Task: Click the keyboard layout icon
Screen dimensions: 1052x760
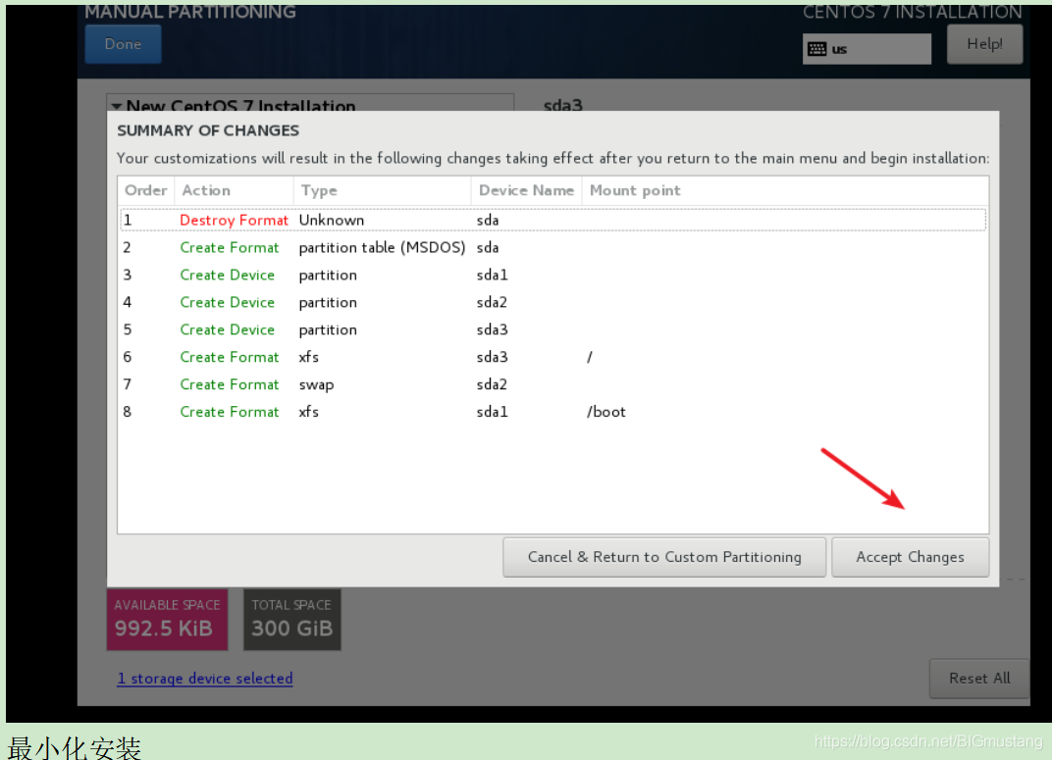Action: (816, 49)
